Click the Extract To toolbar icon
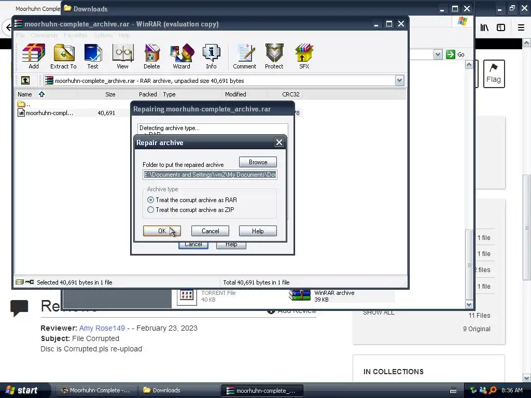The width and height of the screenshot is (531, 398). pyautogui.click(x=63, y=56)
